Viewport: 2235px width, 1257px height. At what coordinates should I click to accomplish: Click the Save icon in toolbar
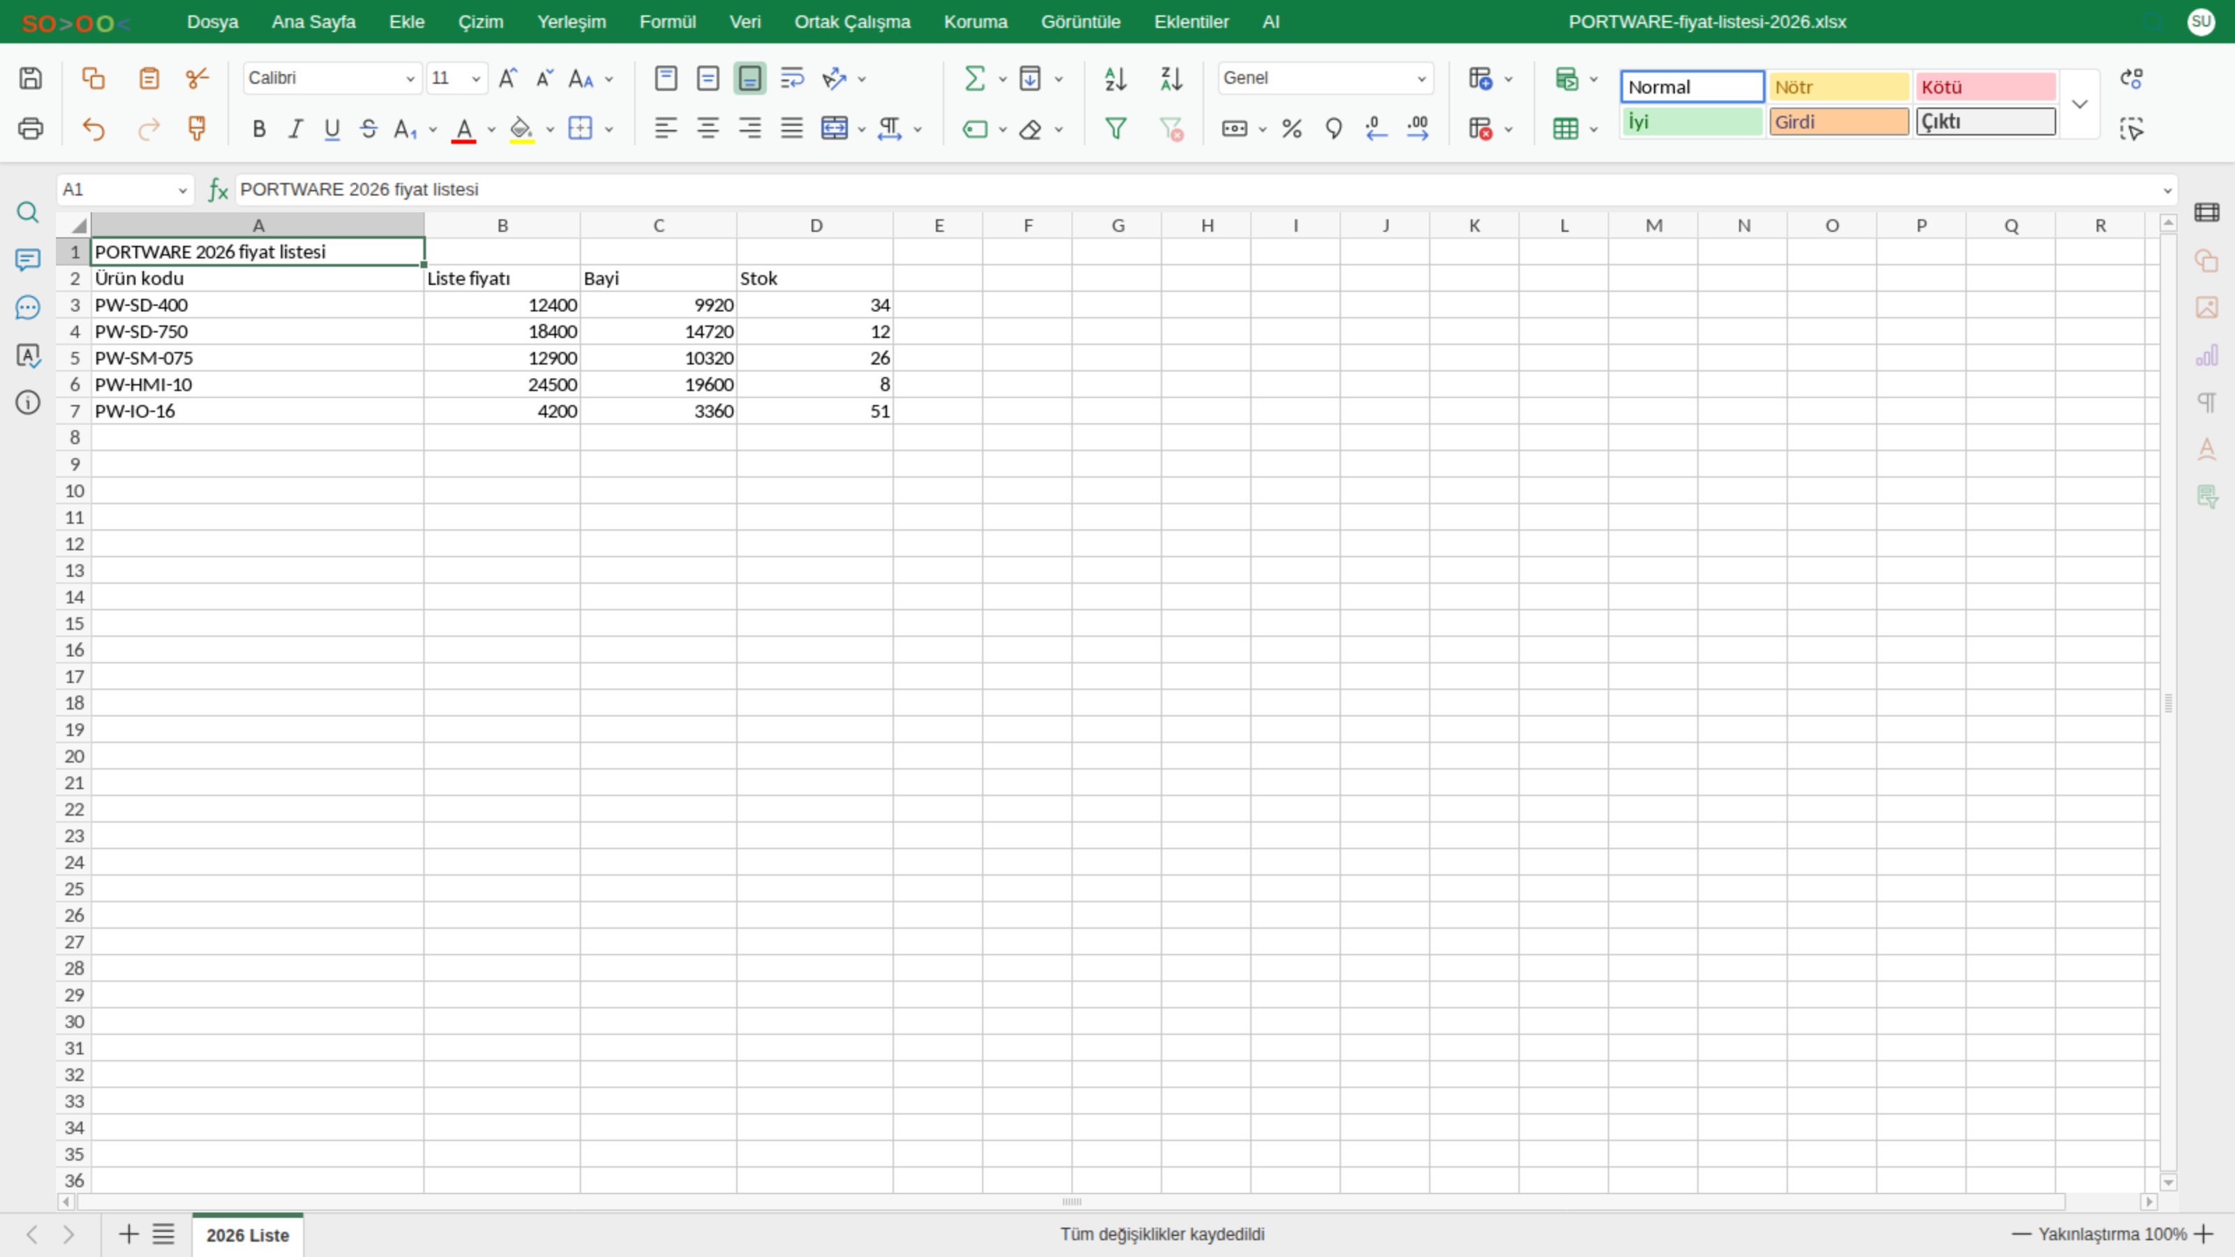click(30, 78)
